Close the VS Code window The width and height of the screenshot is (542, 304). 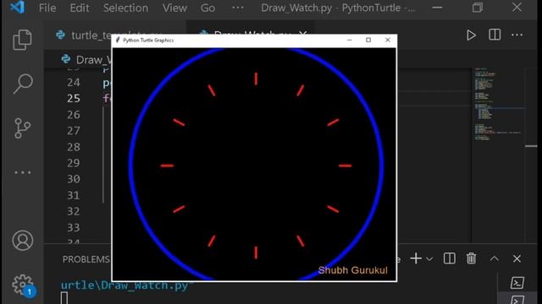point(517,8)
